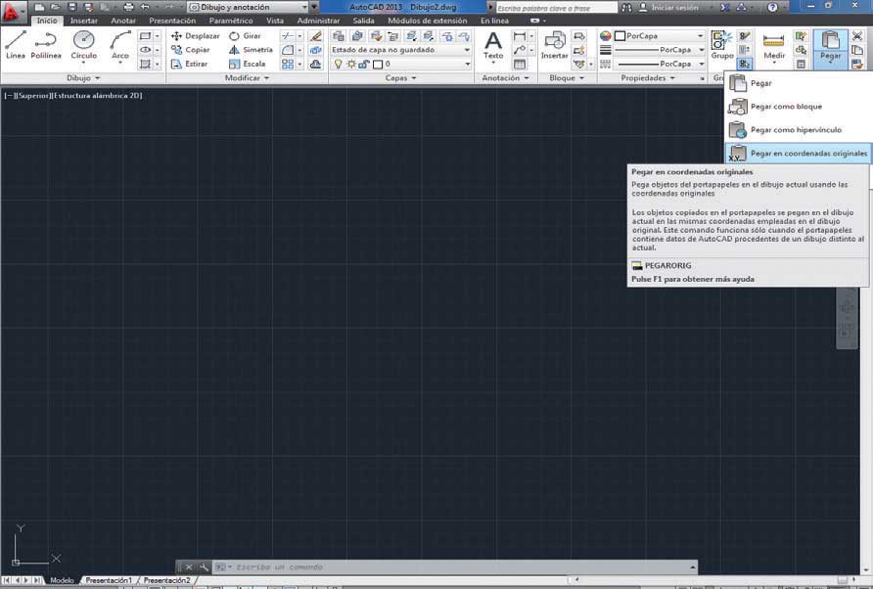The image size is (873, 589).
Task: Open the PorCapa color swatch selector
Action: click(x=660, y=35)
